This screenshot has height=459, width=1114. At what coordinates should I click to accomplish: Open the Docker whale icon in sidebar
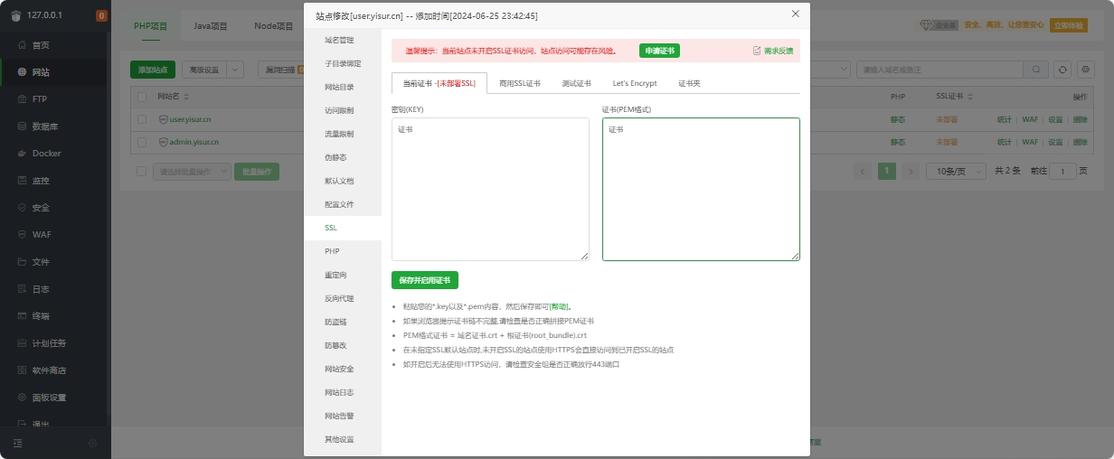pyautogui.click(x=22, y=154)
